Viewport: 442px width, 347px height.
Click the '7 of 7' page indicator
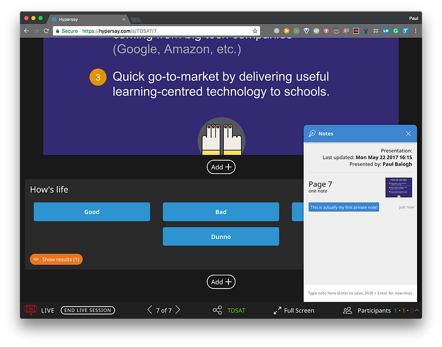click(164, 311)
